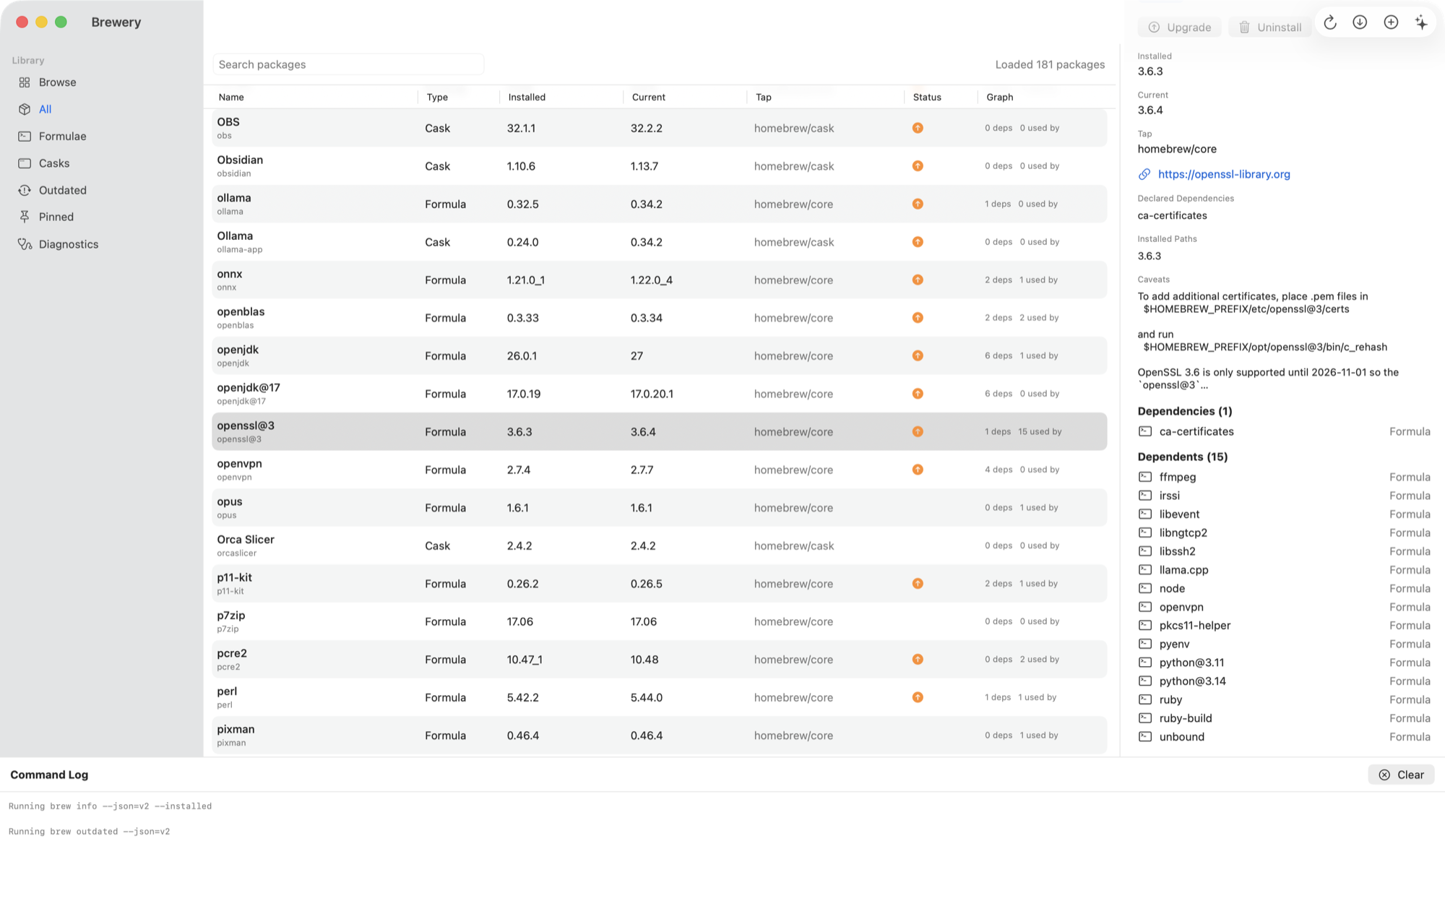Clear the Command Log

(1401, 775)
